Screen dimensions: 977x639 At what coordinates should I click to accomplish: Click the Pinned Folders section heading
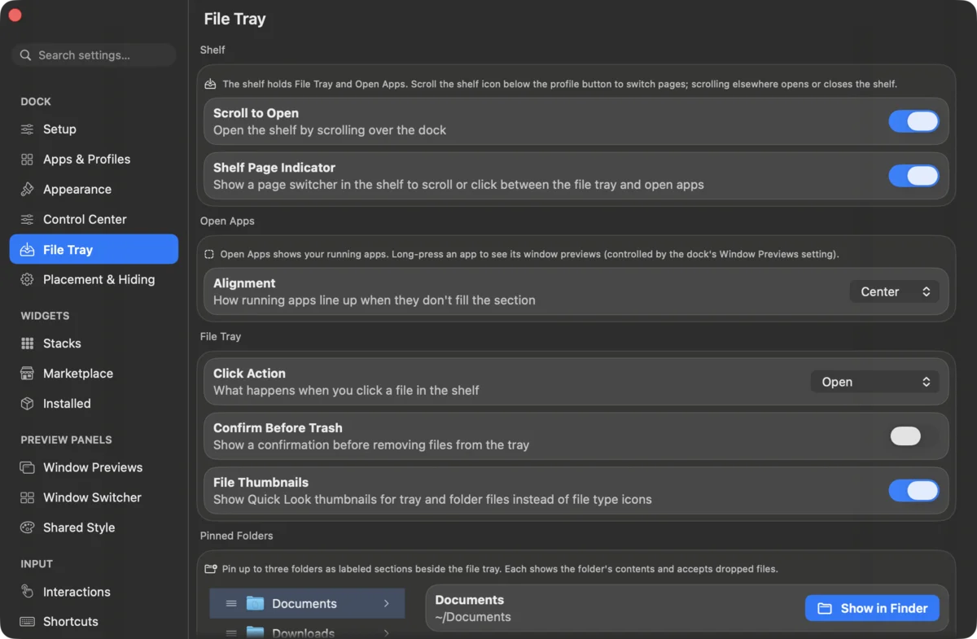pos(236,536)
